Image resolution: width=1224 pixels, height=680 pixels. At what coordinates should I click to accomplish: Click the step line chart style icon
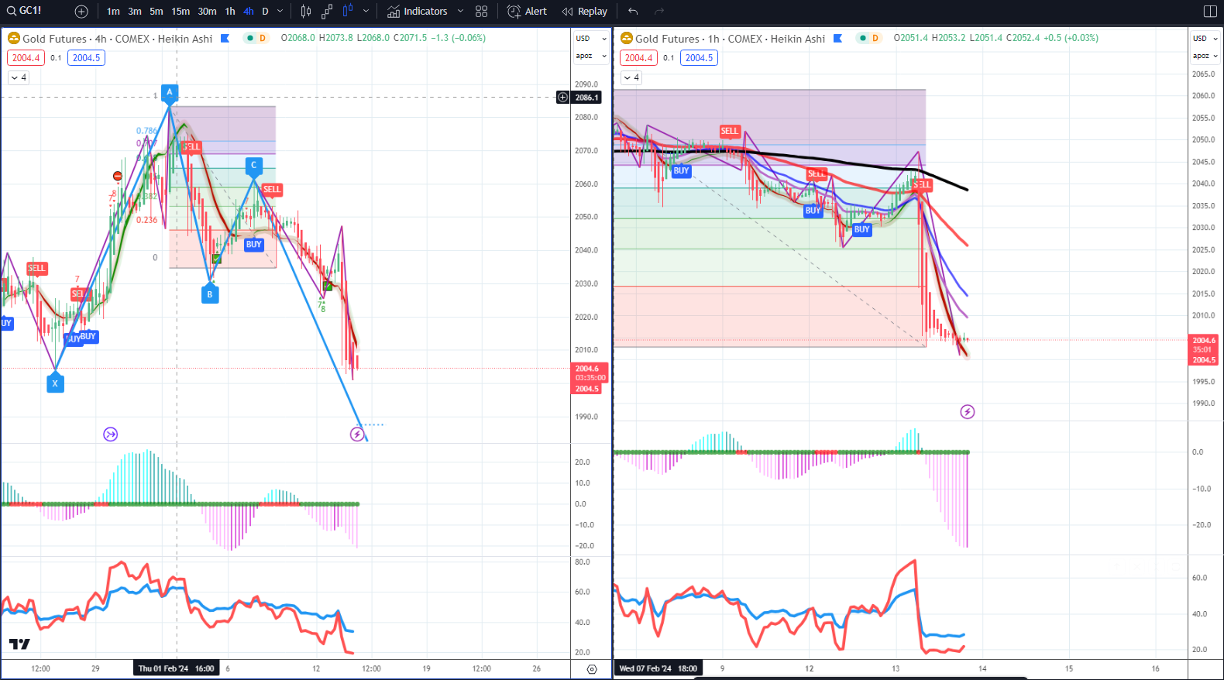(x=327, y=12)
